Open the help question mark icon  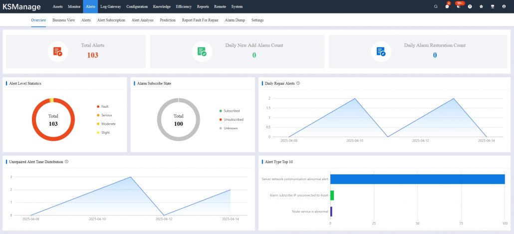470,6
